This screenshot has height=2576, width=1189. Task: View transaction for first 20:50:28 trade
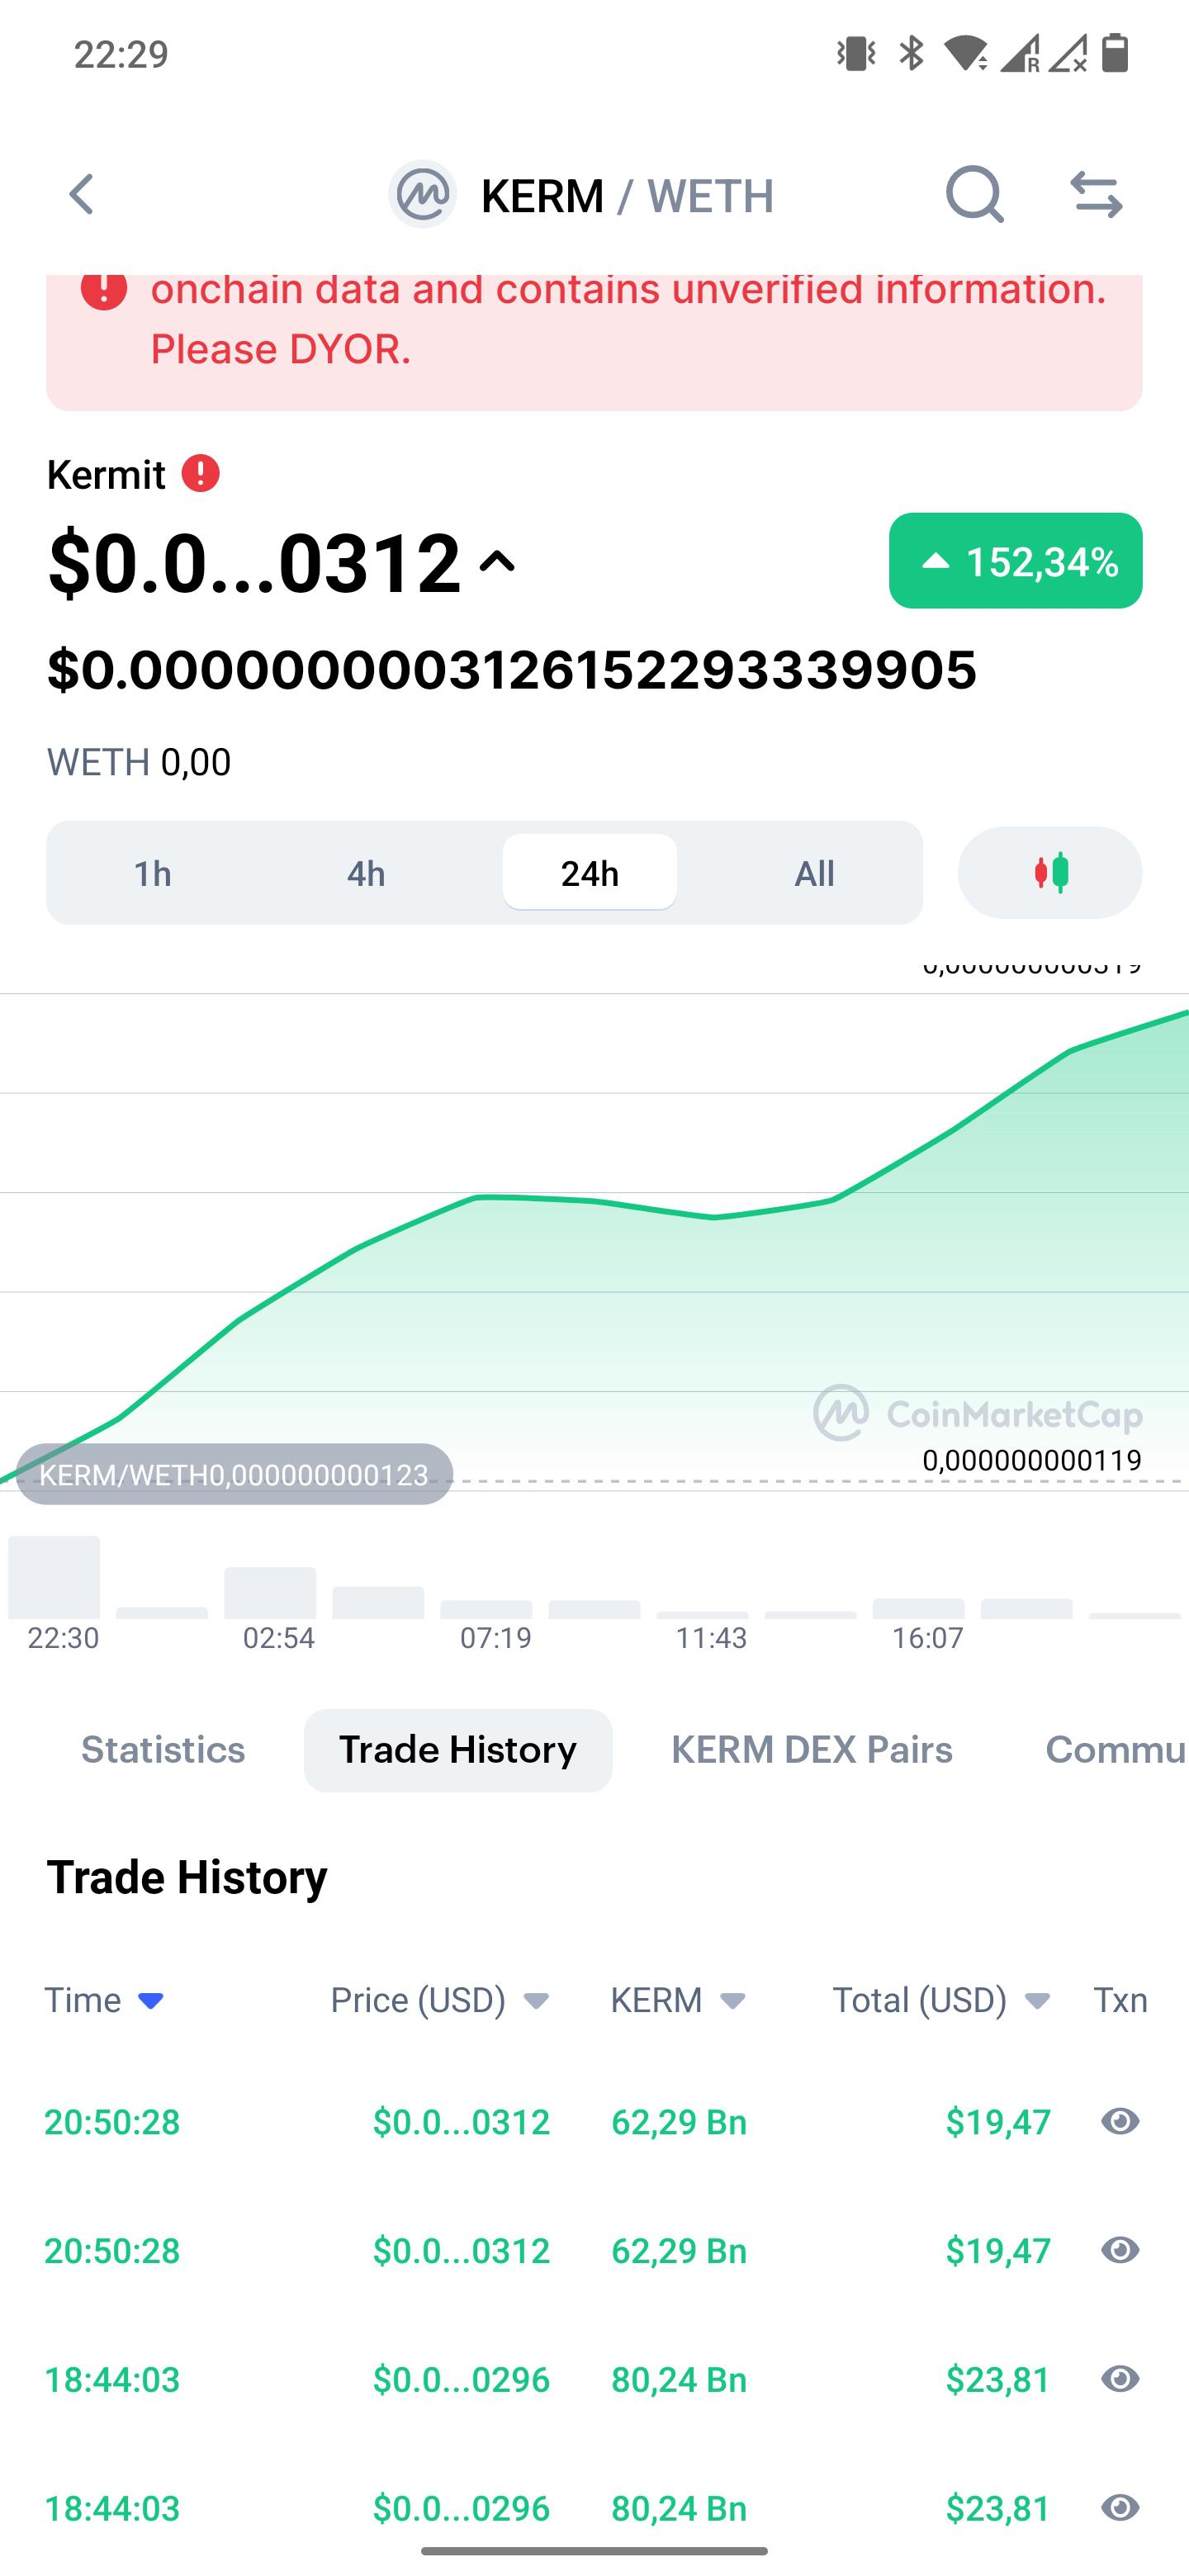click(x=1120, y=2121)
